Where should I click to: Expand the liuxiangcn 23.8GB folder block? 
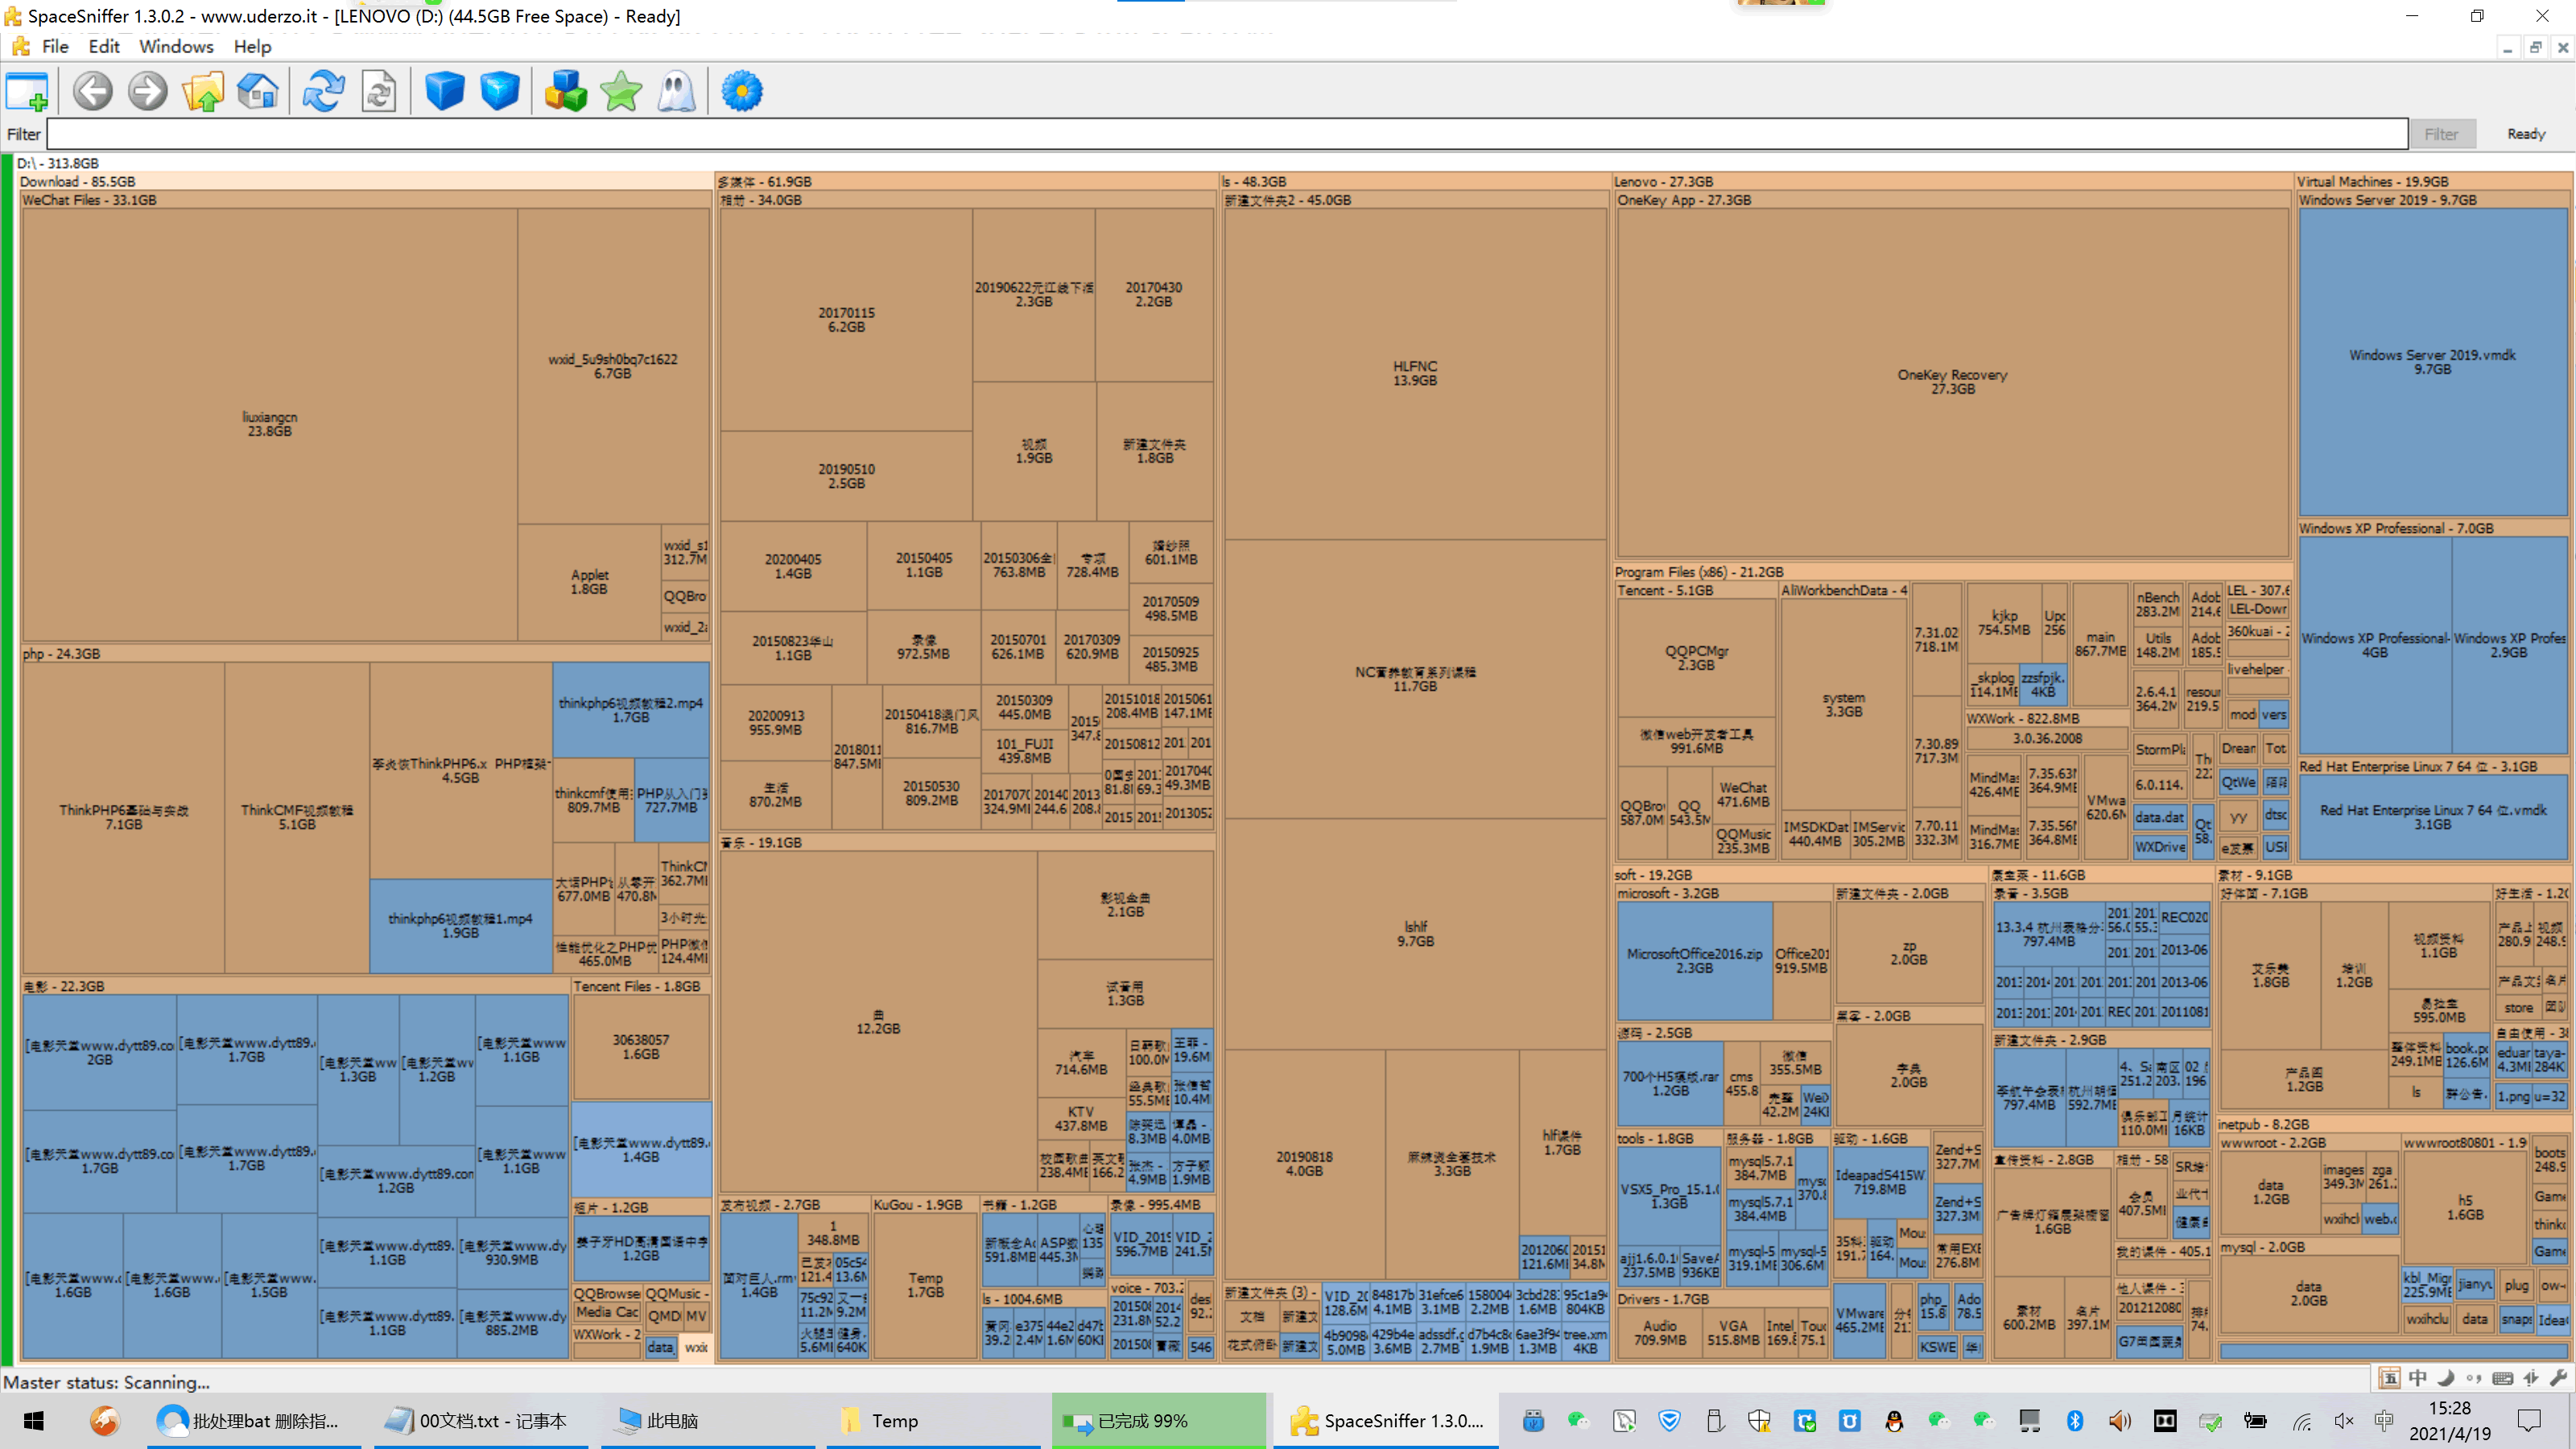pyautogui.click(x=269, y=424)
